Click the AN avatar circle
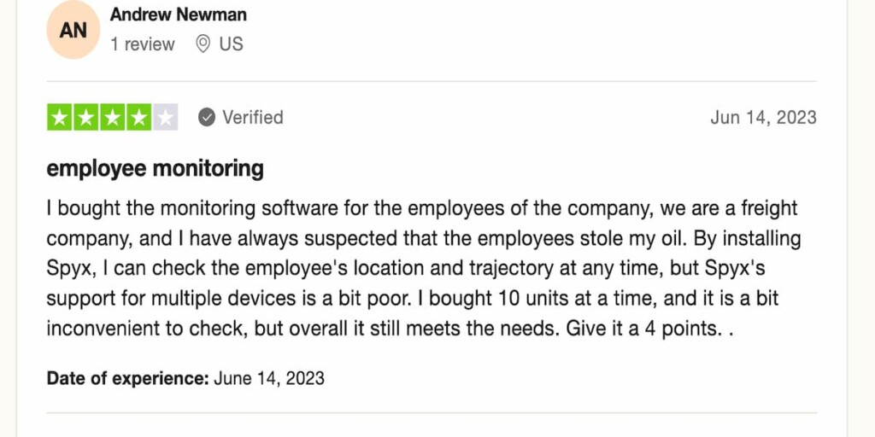This screenshot has height=437, width=875. pyautogui.click(x=73, y=30)
